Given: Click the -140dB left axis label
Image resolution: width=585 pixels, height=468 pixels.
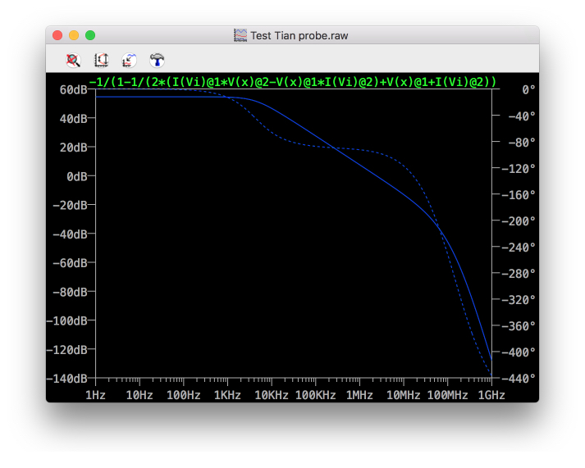Looking at the screenshot, I should (x=66, y=379).
